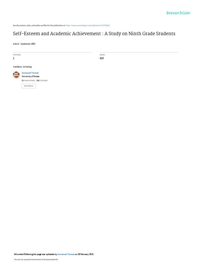Click the enhancement request notice at bottom
Screen dimensions: 200x266
pos(36,260)
